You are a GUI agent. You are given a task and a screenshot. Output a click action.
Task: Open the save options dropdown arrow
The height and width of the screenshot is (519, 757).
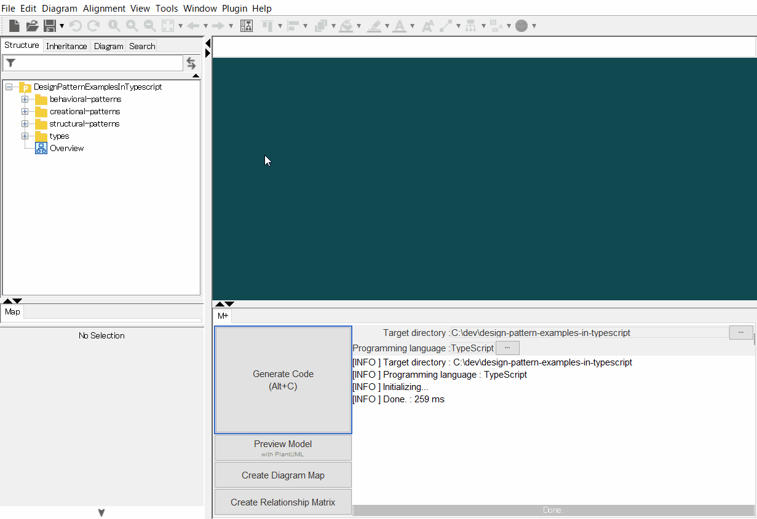point(62,26)
